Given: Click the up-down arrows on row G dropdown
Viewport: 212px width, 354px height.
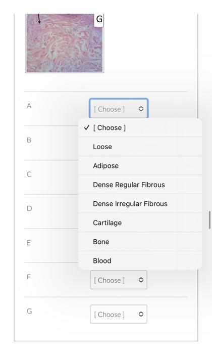Looking at the screenshot, I should tap(141, 314).
